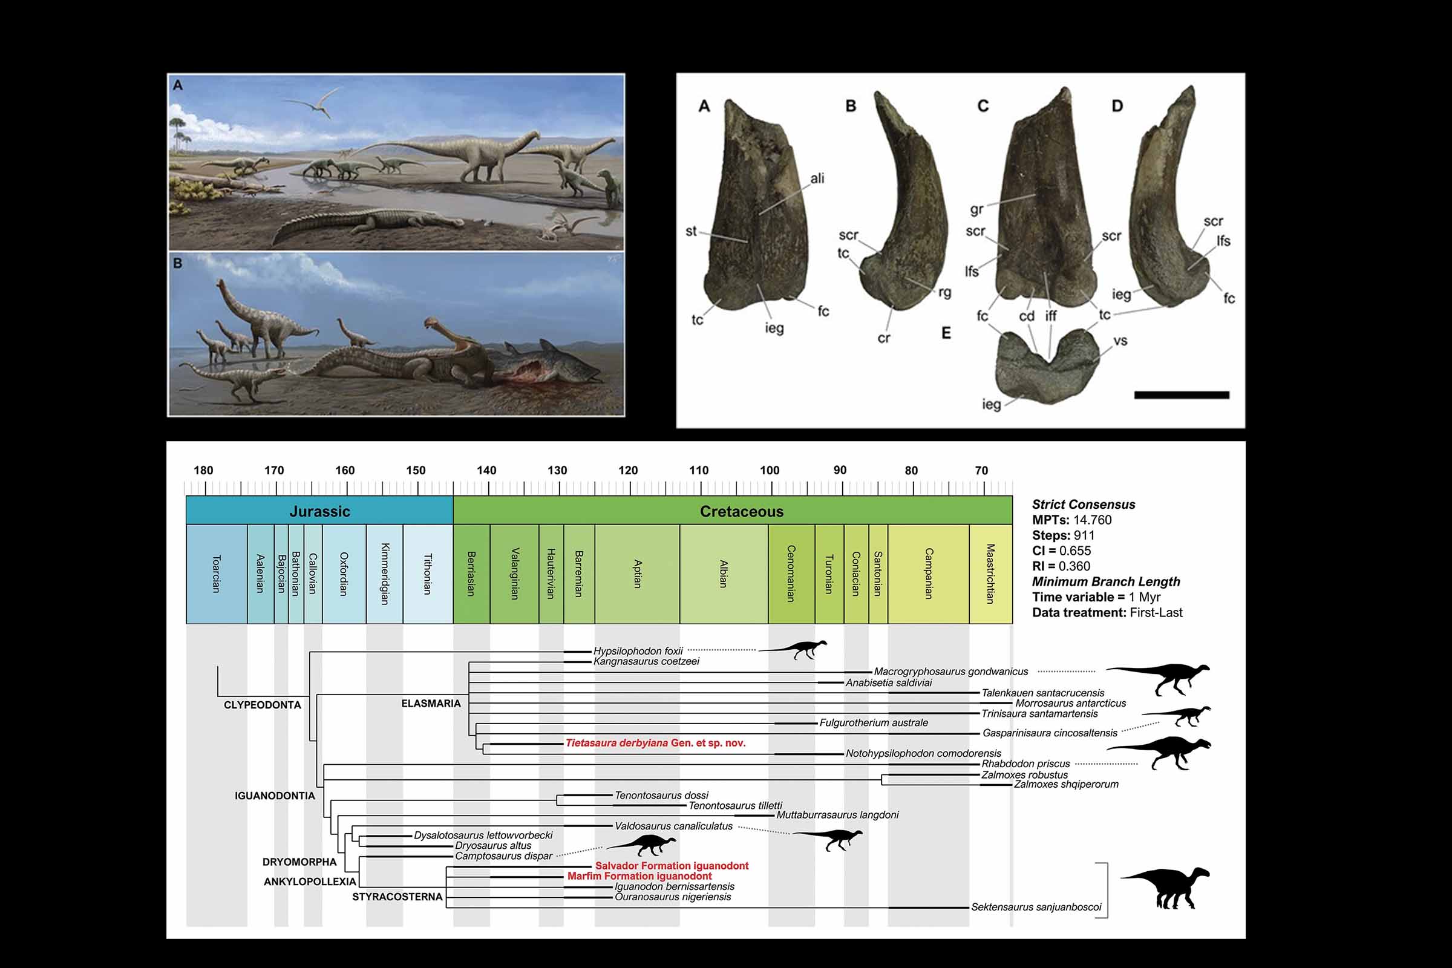Screen dimensions: 1452x968
Task: Click the blue Jurassic period header
Action: coord(319,511)
